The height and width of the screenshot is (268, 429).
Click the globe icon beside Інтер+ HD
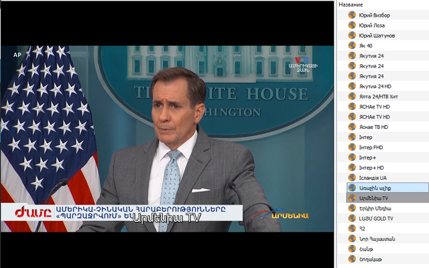click(352, 168)
